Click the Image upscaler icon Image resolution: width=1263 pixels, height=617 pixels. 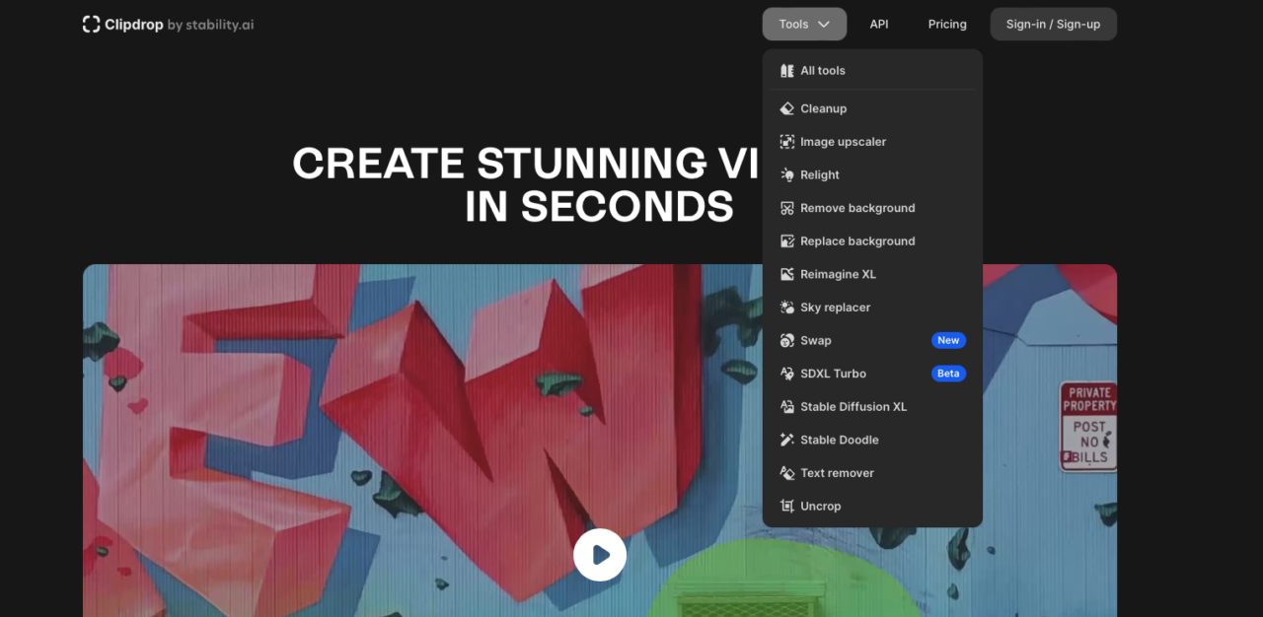[786, 142]
